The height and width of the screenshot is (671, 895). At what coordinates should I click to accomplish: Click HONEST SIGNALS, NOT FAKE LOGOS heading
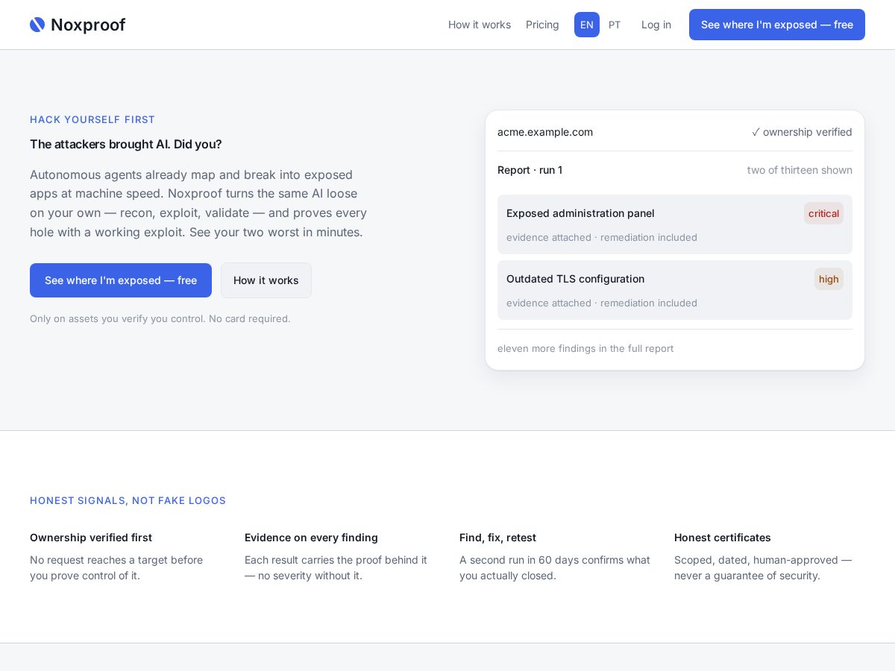coord(128,500)
